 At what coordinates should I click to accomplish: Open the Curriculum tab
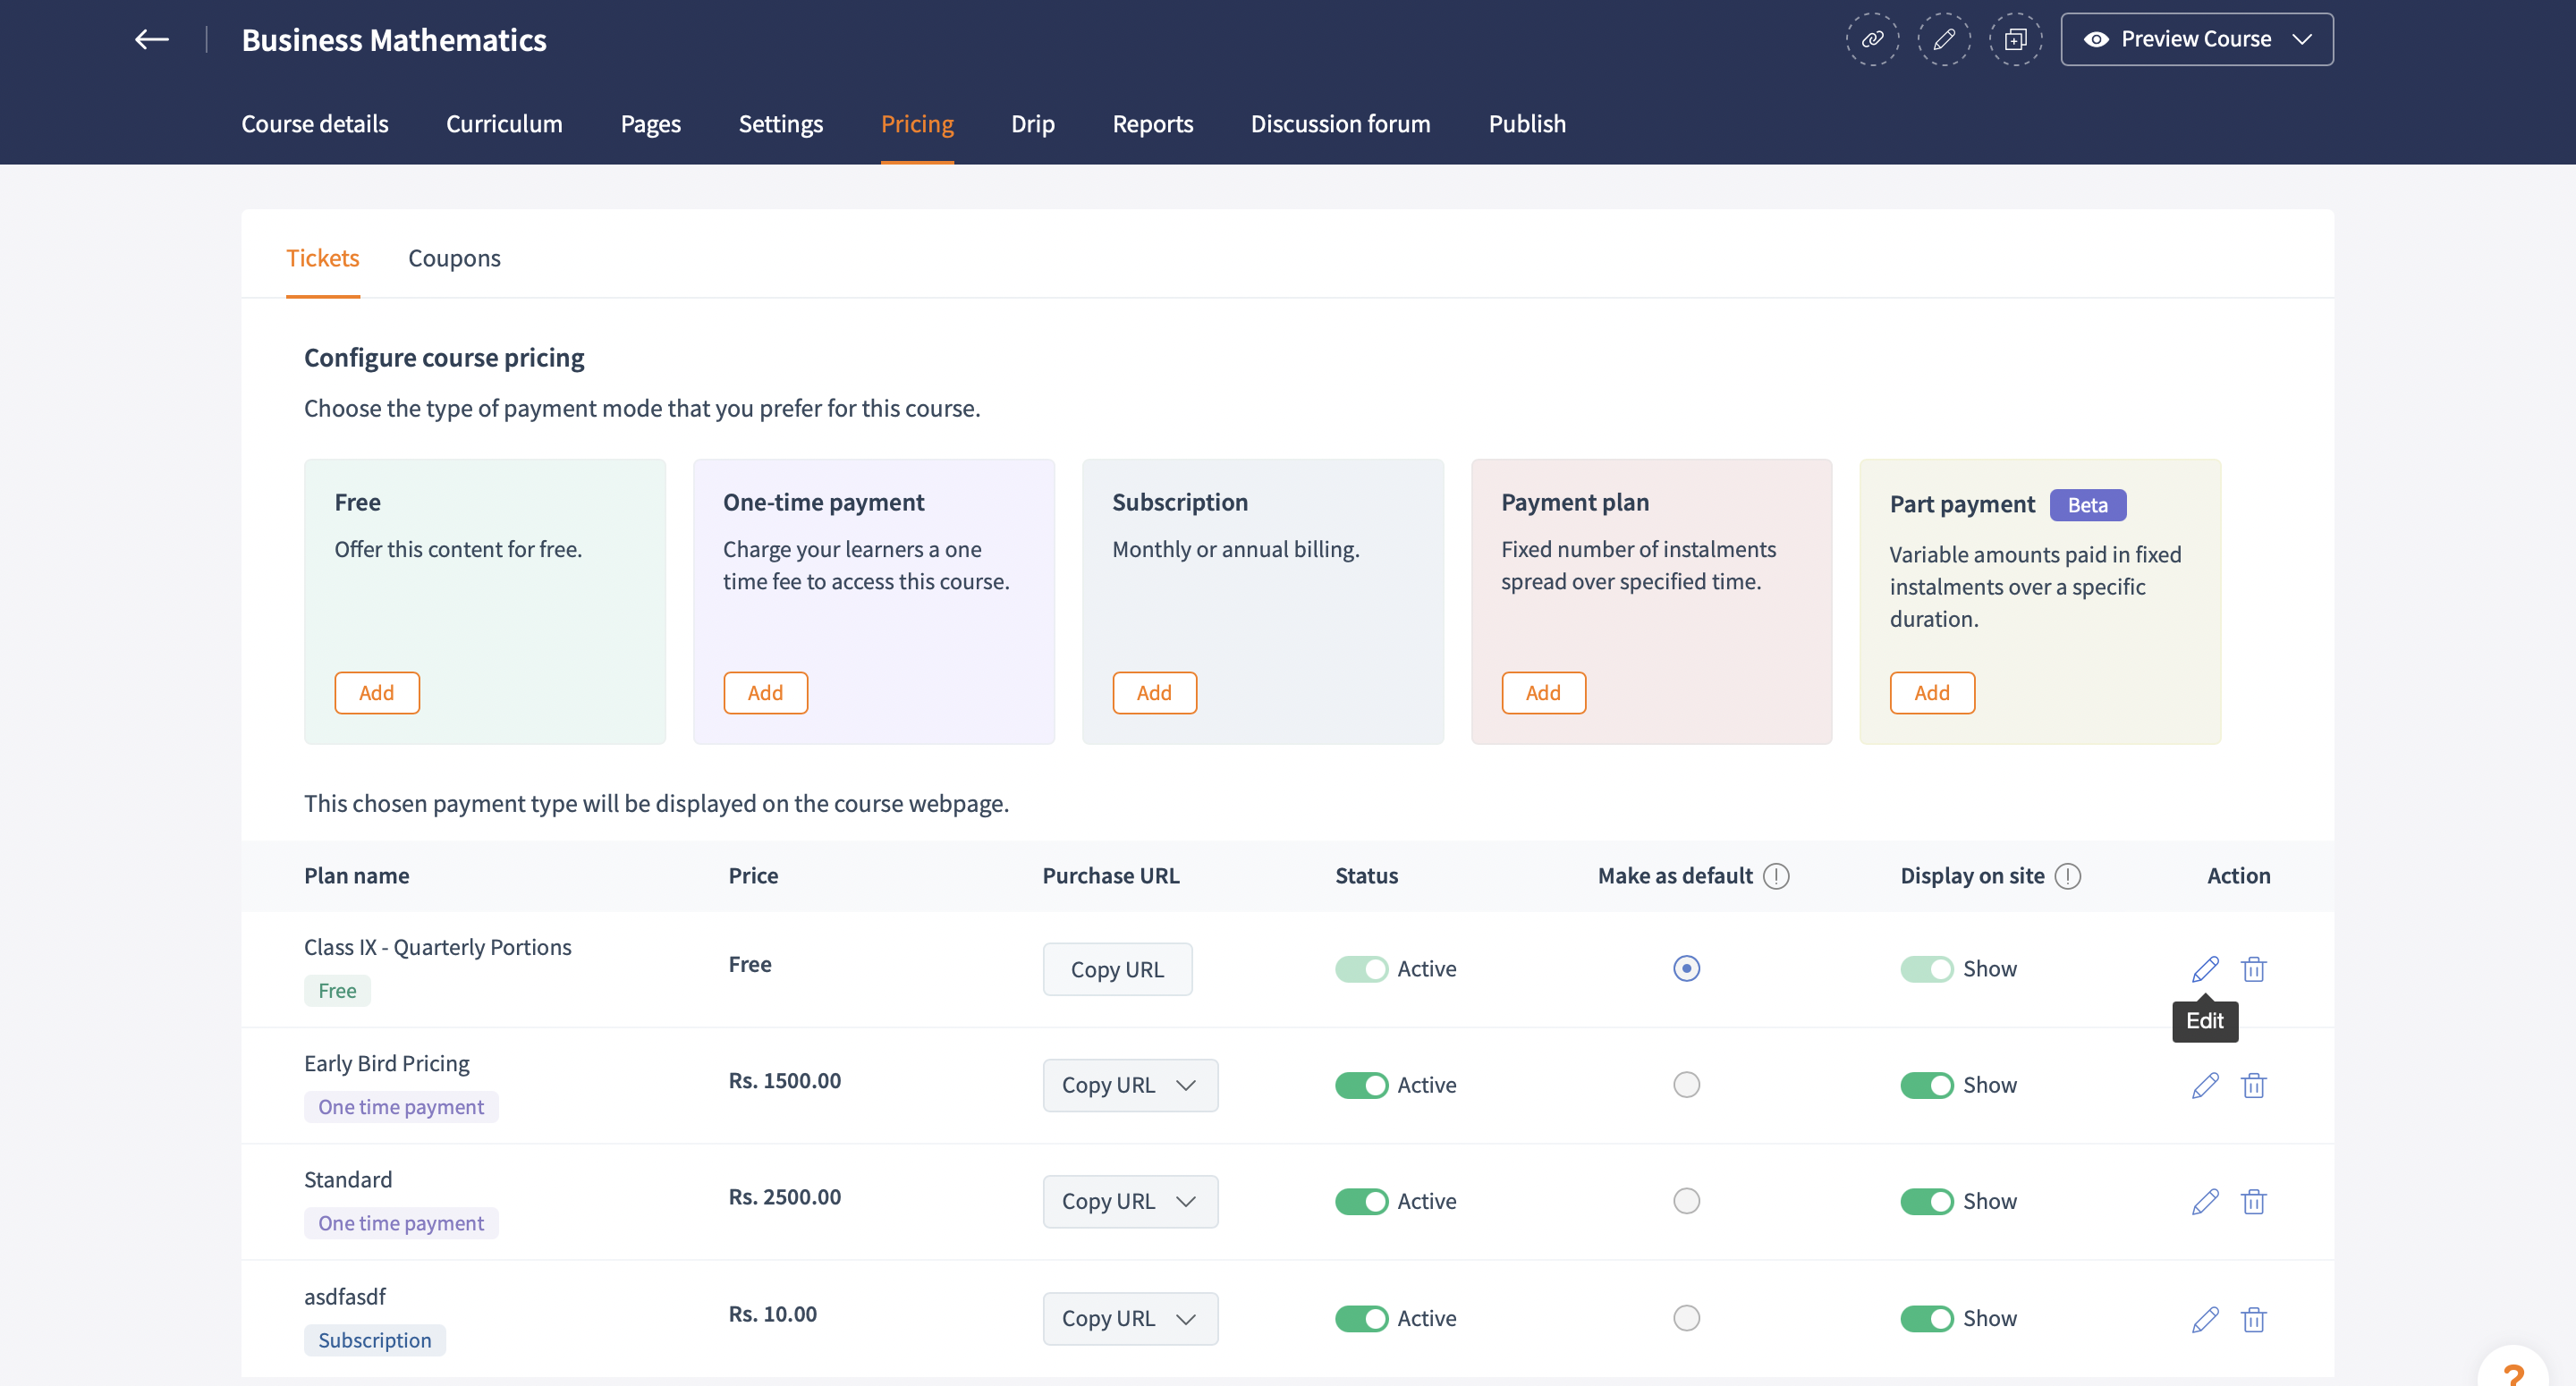click(x=504, y=124)
